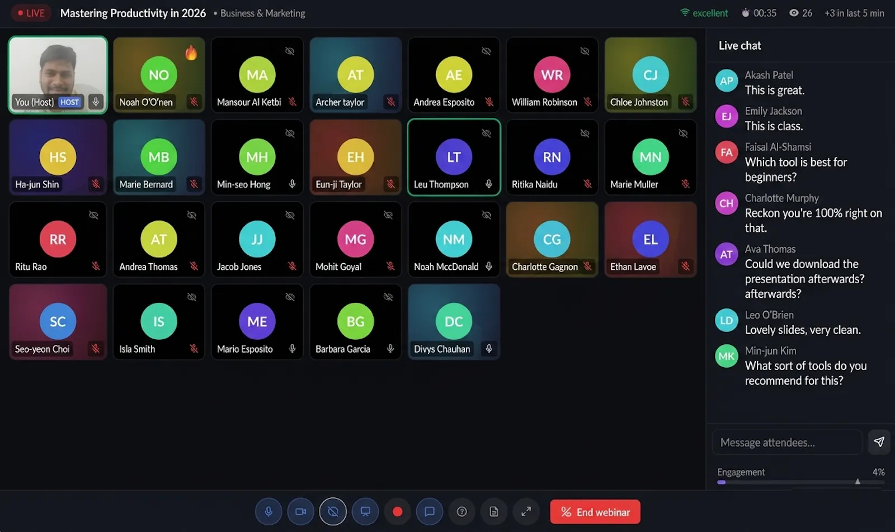Click muted mic icon for Eun-ji Taylor
The height and width of the screenshot is (532, 895).
(x=390, y=184)
